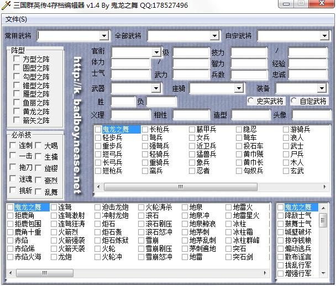Enable the 方型之阵 formation checkbox
Viewport: 336px width, 286px height.
tap(18, 60)
